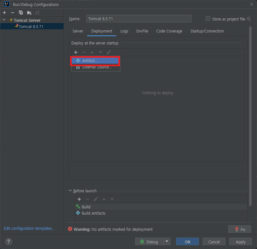Remove the selected Before launch task
The height and width of the screenshot is (249, 257).
coord(87,199)
